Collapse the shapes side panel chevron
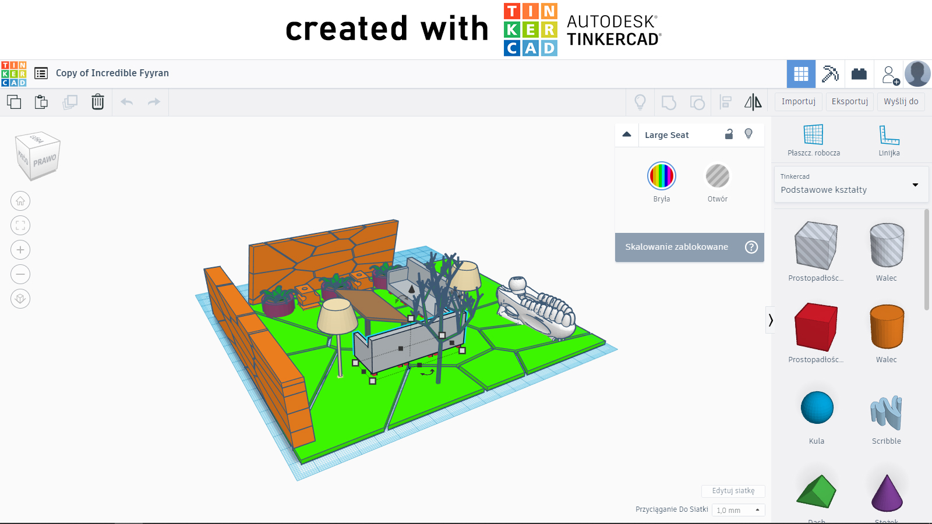 point(771,320)
